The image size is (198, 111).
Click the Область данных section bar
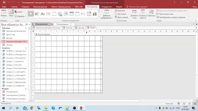(x=115, y=34)
